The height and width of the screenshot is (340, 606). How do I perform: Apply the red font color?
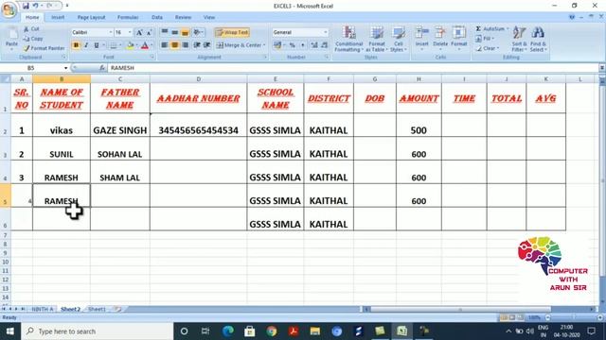coord(145,45)
